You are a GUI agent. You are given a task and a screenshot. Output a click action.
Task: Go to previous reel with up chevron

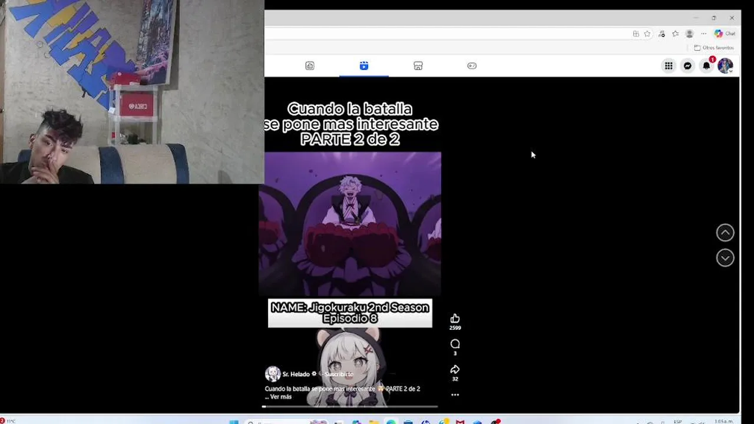[x=725, y=233]
